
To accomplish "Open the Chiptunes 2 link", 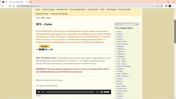I will 121,49.
